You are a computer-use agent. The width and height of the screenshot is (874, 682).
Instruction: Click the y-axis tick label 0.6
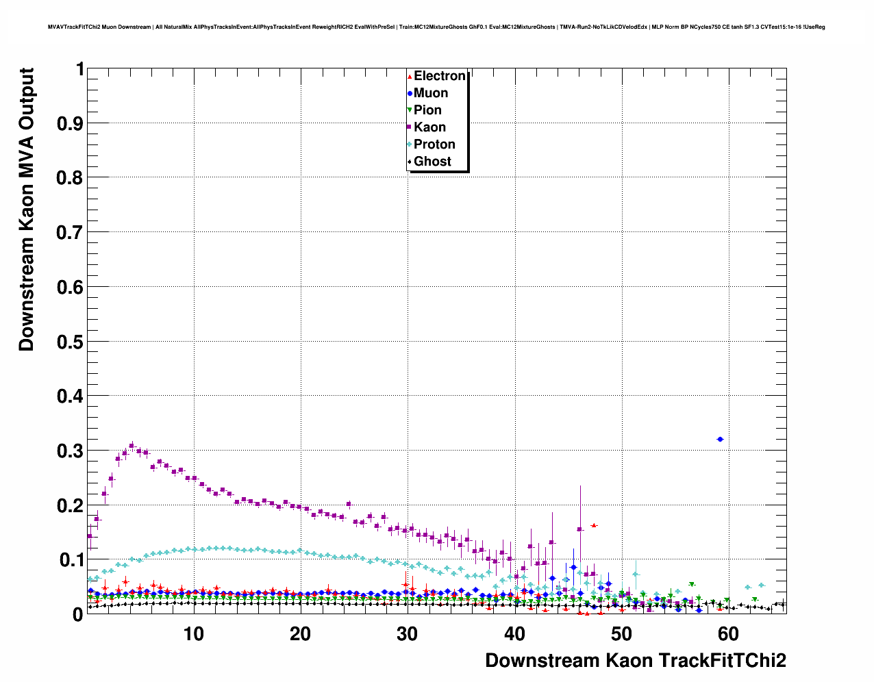71,288
